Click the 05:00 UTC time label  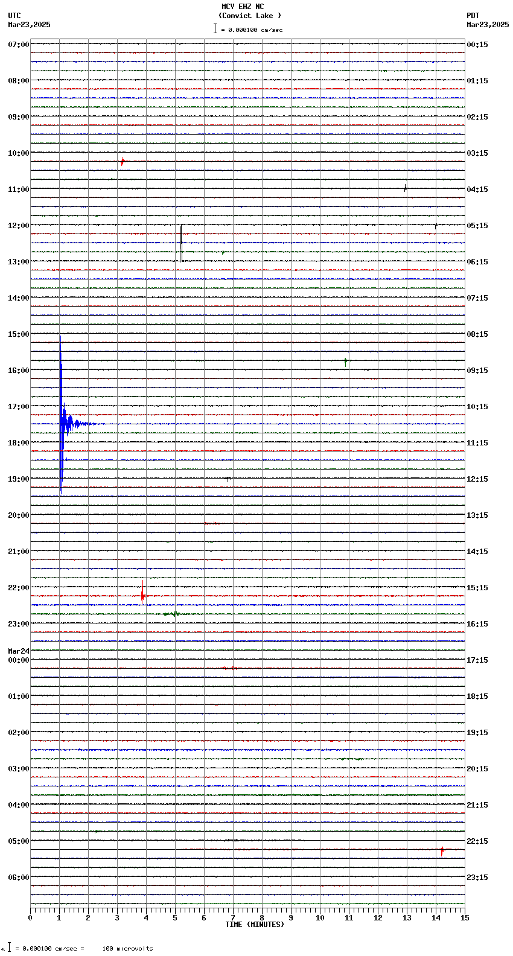pyautogui.click(x=19, y=841)
